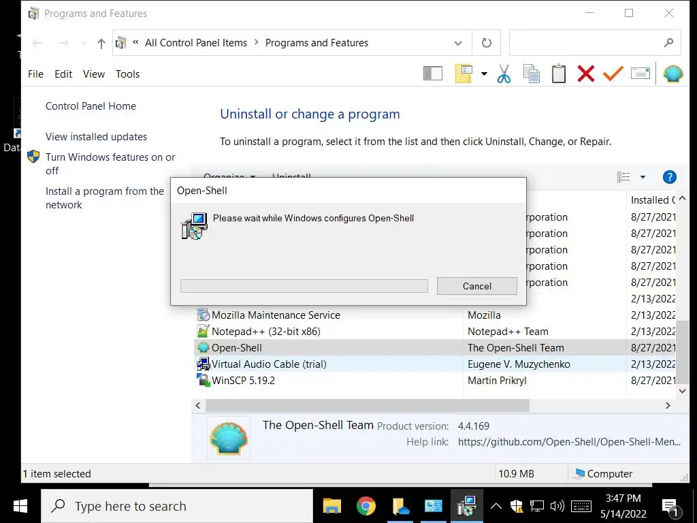
Task: Click the Windows Security shield tray icon
Action: (516, 506)
